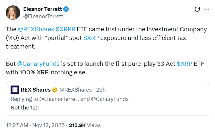
Task: Click the "Replying to" line in quoted post
Action: tap(69, 99)
